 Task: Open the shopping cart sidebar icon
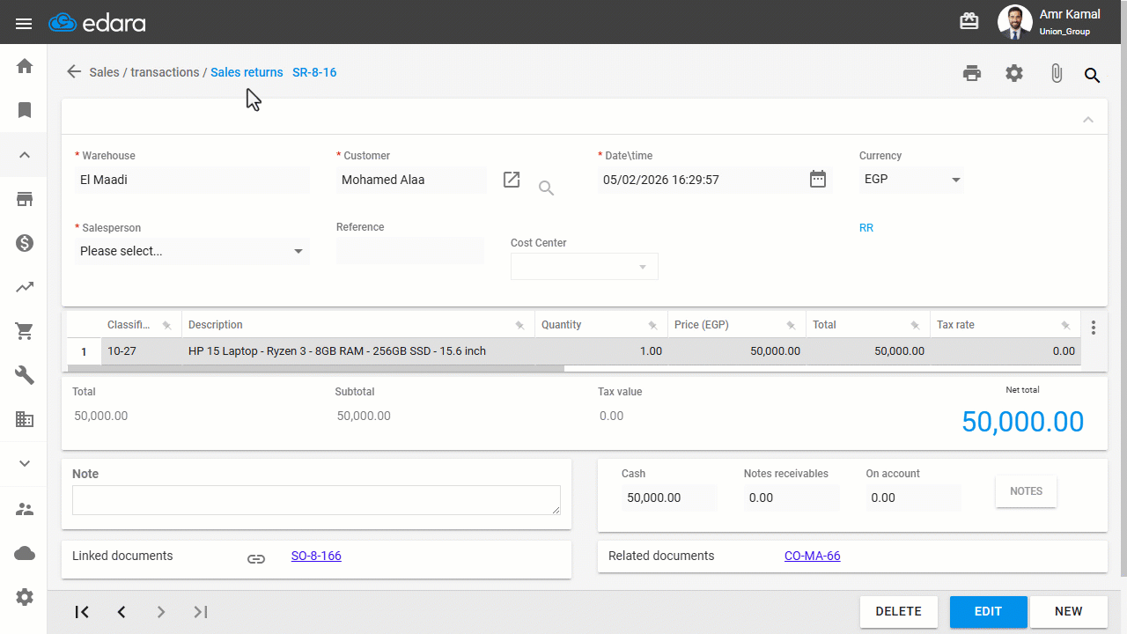point(25,332)
